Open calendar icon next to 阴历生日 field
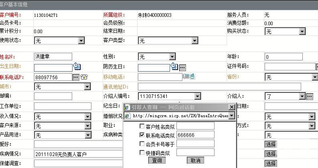The width and height of the screenshot is (318, 168). 174,66
